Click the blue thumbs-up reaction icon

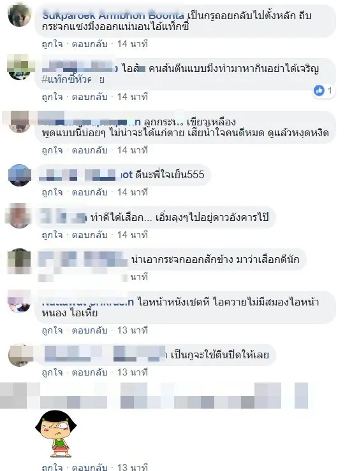(319, 90)
